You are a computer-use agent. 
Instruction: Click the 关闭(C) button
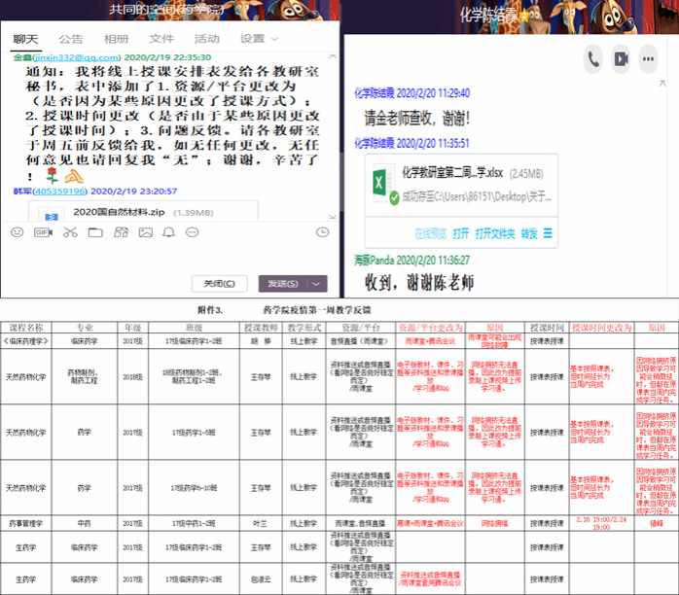(219, 284)
